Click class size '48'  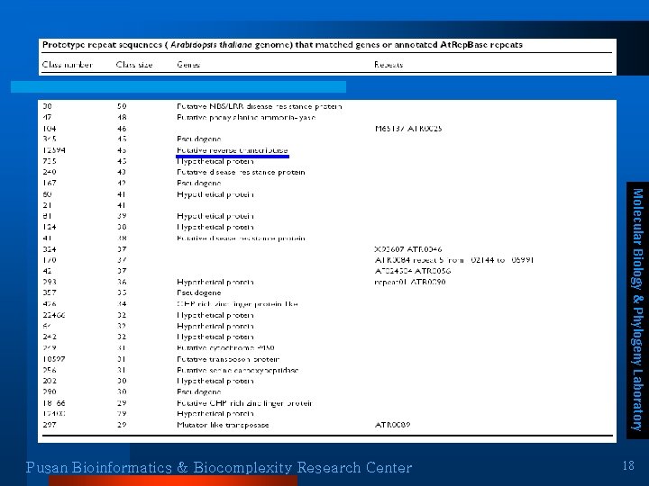(122, 118)
